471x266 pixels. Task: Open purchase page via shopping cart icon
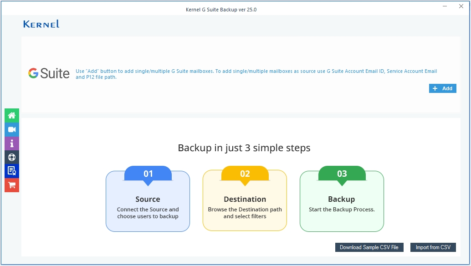pyautogui.click(x=11, y=185)
